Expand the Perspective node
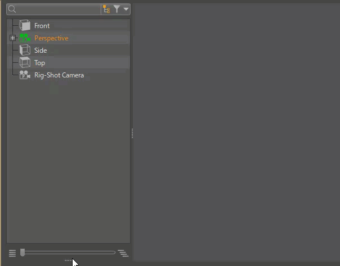 click(x=12, y=38)
